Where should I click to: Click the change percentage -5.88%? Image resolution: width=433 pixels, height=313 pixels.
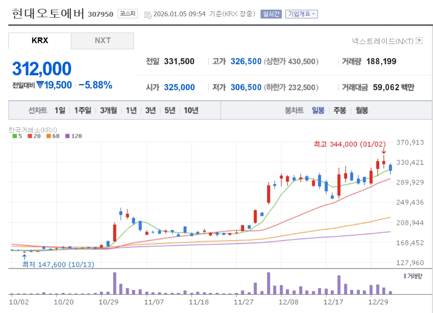pos(95,85)
